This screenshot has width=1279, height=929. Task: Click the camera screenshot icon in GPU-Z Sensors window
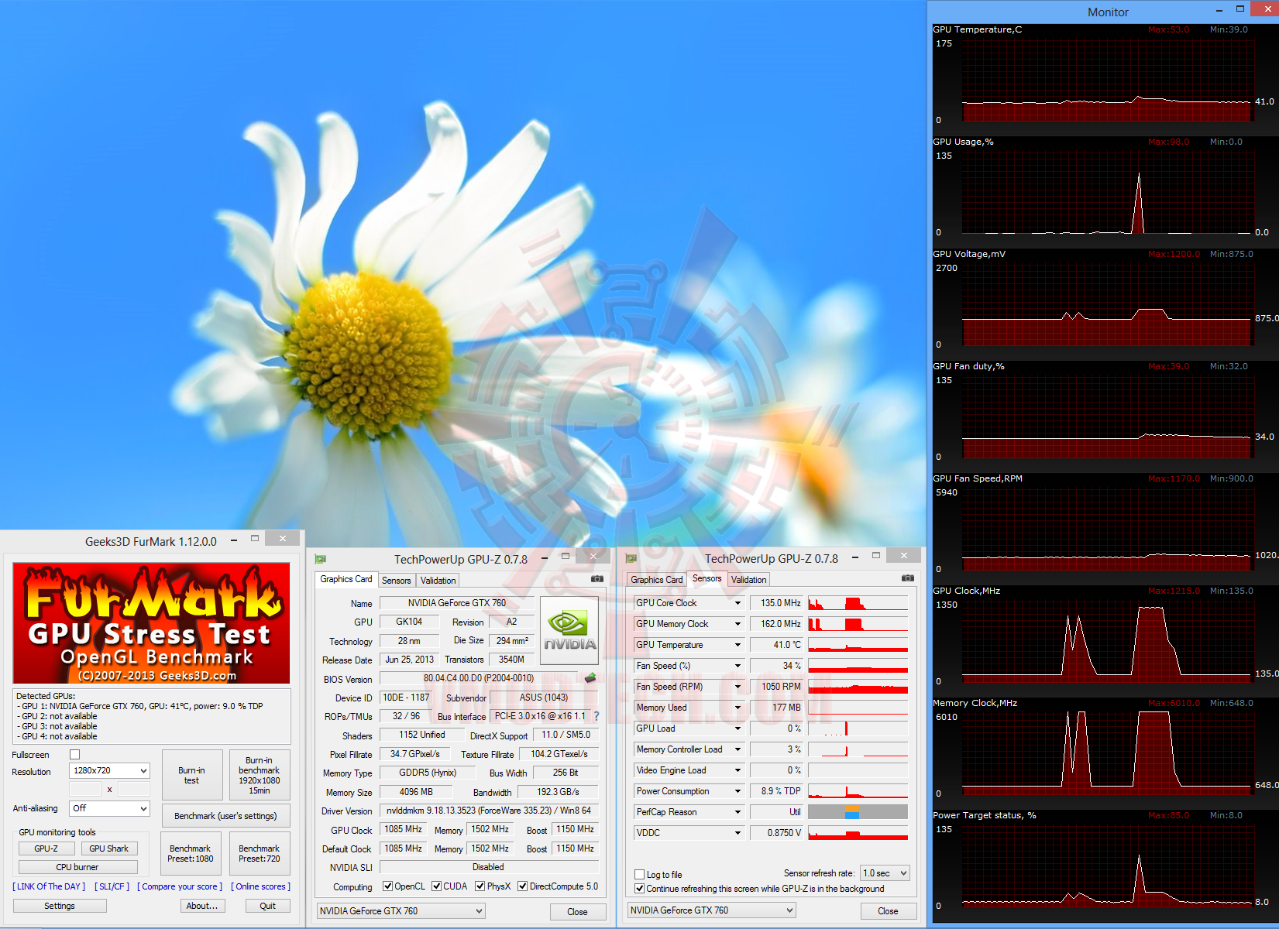pyautogui.click(x=908, y=578)
